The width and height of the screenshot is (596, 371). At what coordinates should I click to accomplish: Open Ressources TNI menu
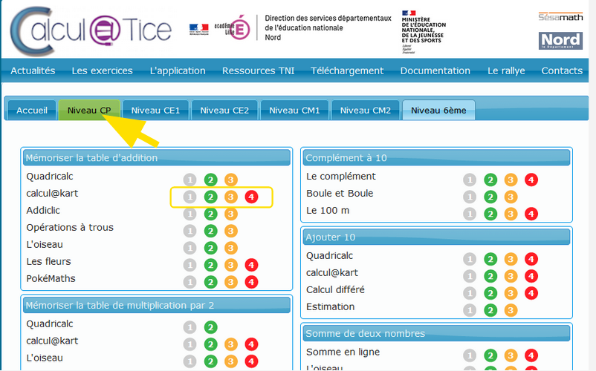click(x=259, y=70)
